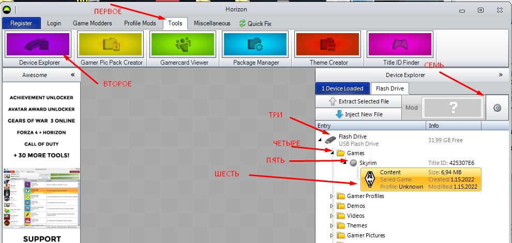Click the Horizon logo in title bar
Viewport: 512px width, 243px height.
(7, 10)
